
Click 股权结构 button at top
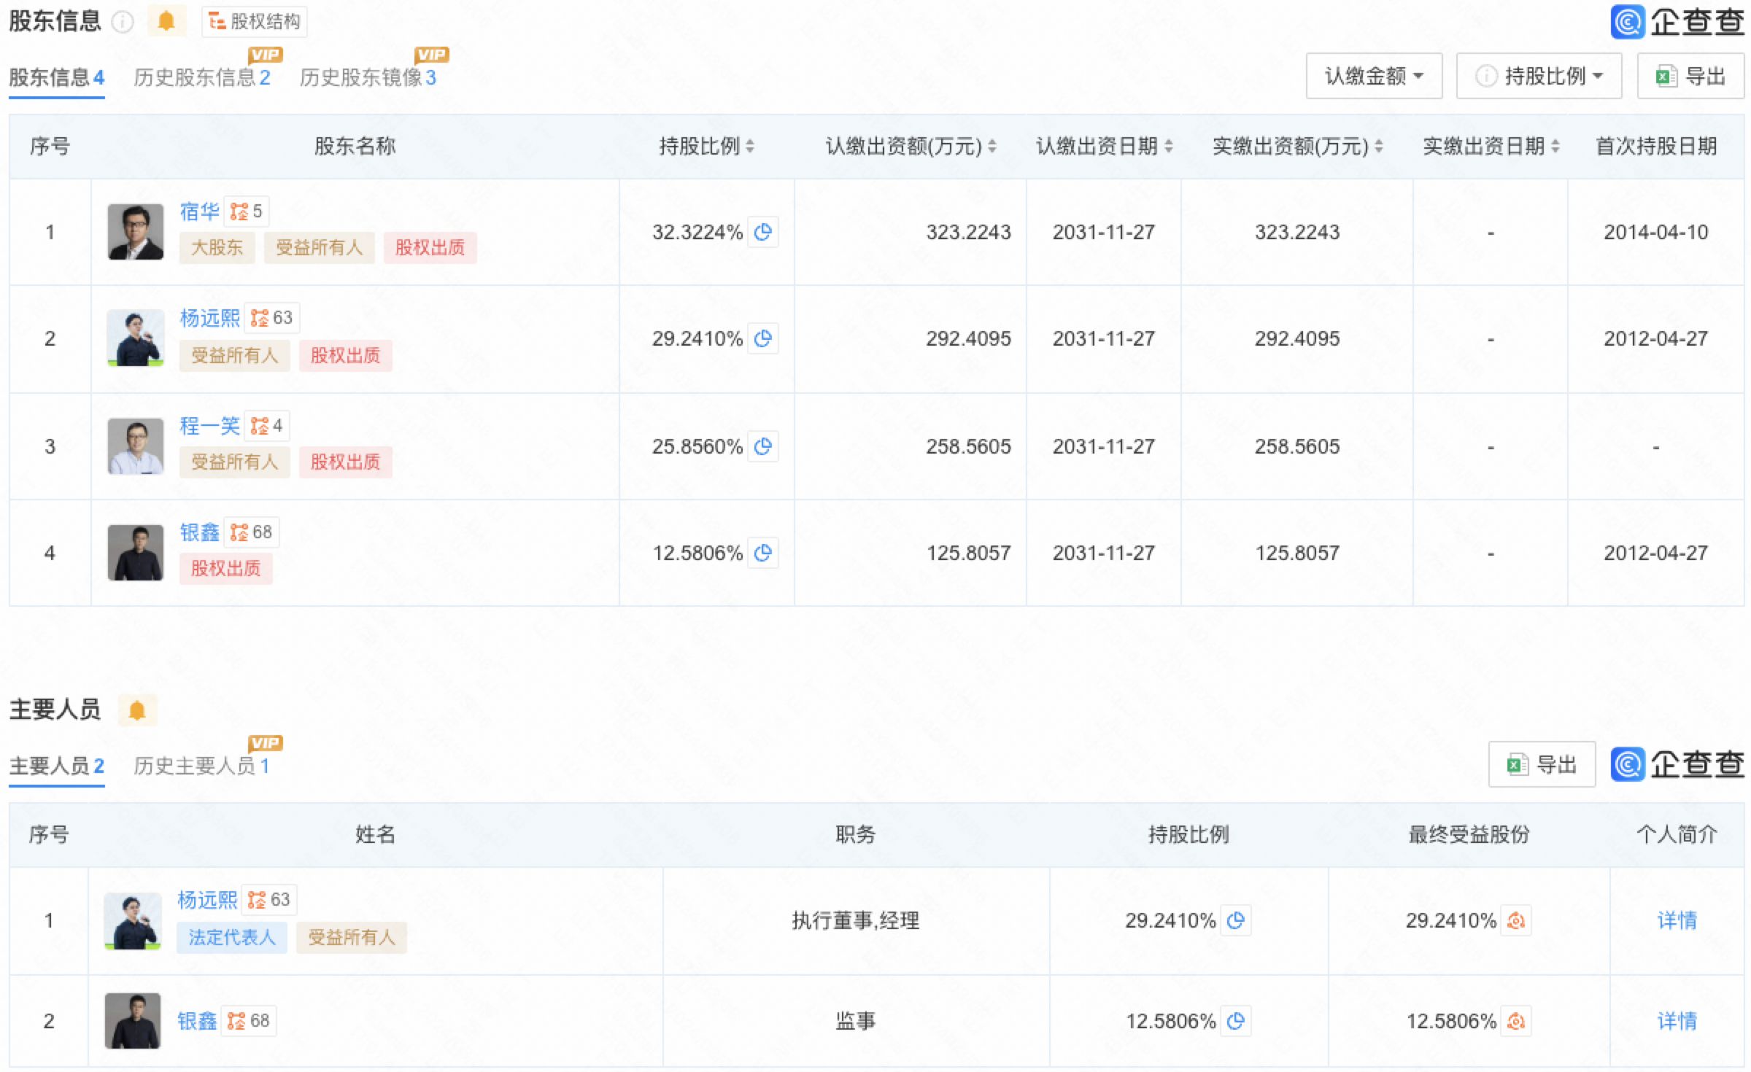point(255,22)
